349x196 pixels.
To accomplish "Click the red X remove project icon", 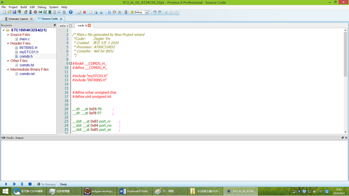I will (84, 12).
